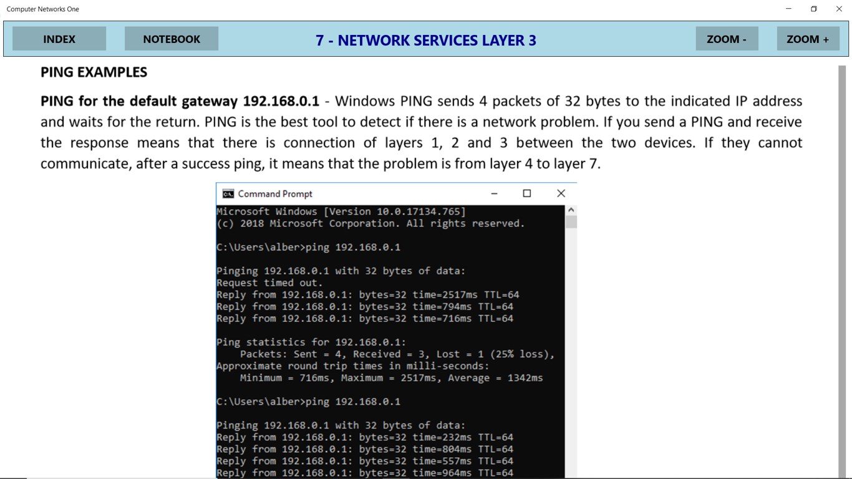
Task: Click the ZOOM - button
Action: 727,39
